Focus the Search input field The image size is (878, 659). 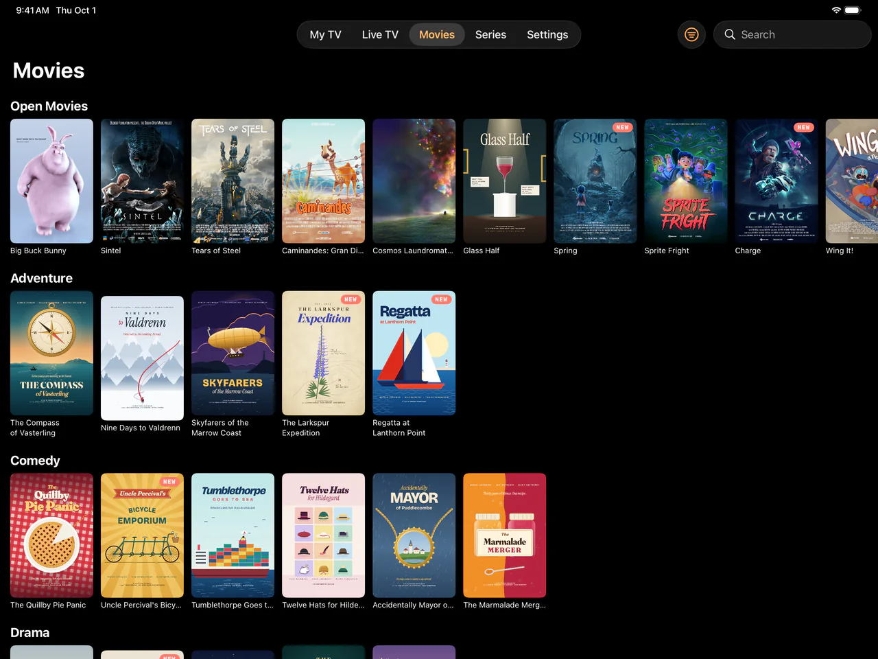(x=792, y=34)
